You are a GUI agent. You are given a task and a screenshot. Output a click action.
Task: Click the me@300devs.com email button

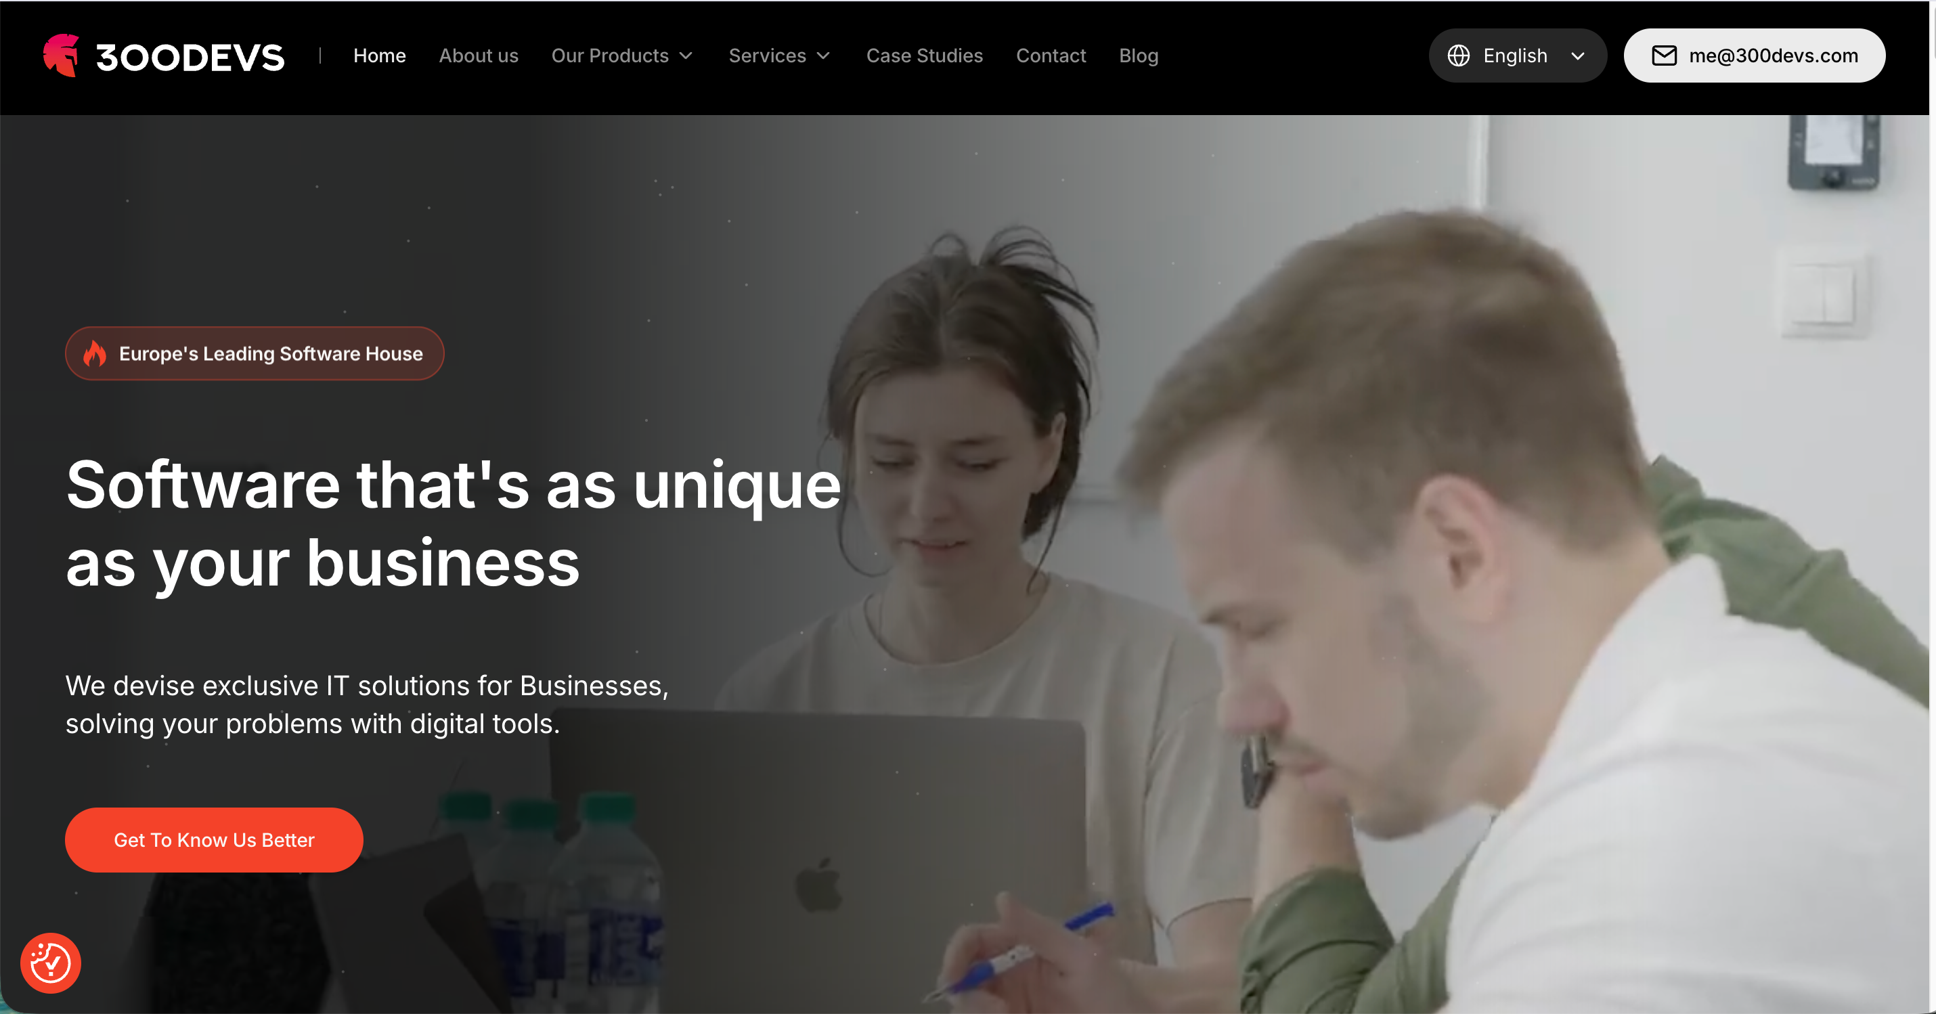tap(1755, 56)
